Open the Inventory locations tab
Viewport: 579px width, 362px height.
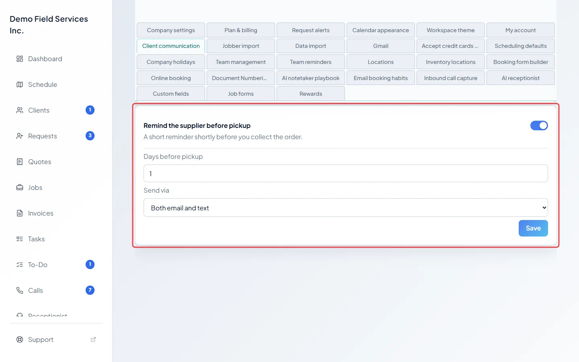point(451,62)
